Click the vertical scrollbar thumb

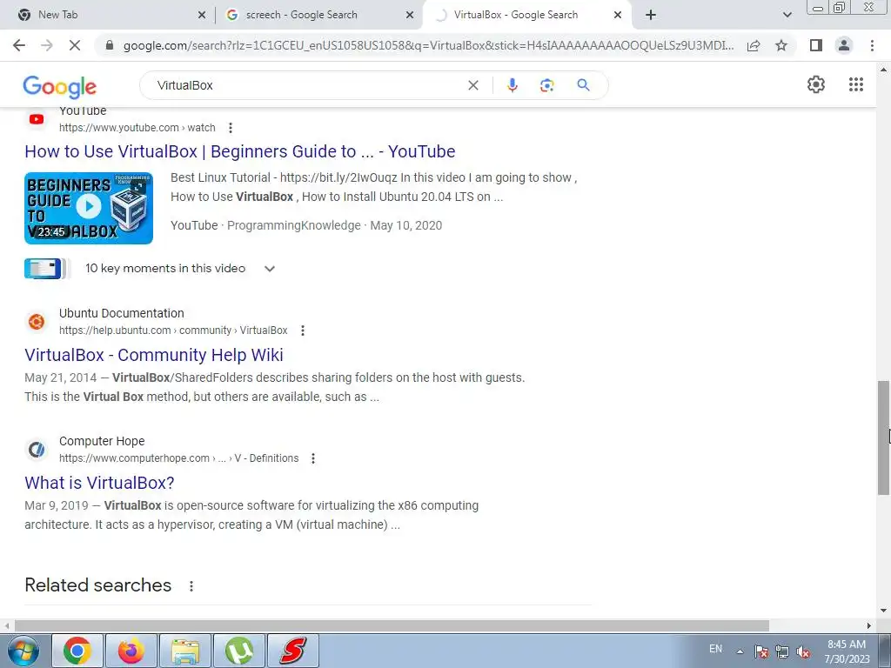883,438
